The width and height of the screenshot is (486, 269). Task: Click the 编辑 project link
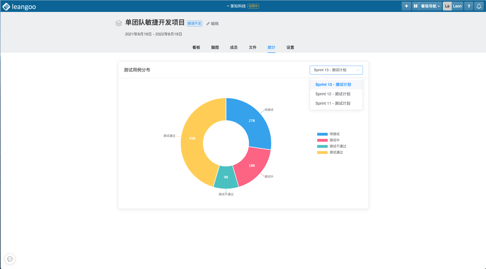213,24
